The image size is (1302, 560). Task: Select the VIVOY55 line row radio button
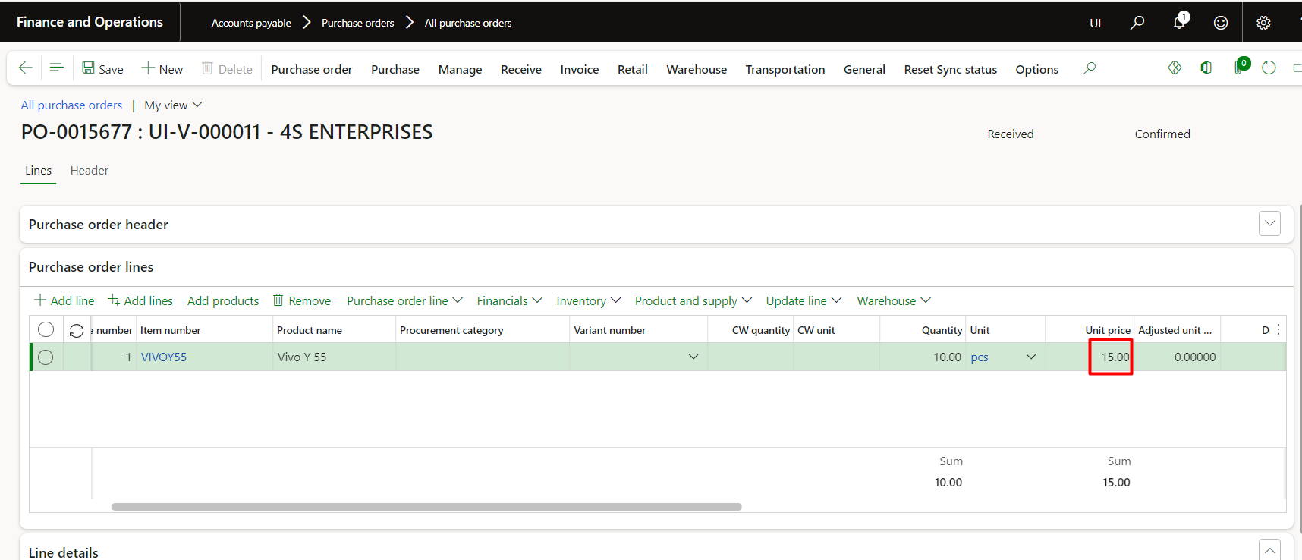(46, 357)
